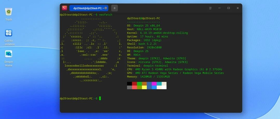
Task: Maximize the terminal window
Action: pyautogui.click(x=229, y=8)
